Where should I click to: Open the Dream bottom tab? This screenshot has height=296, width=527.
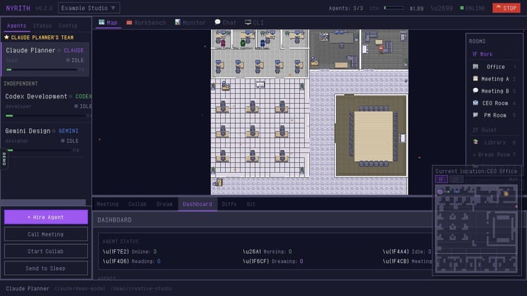click(164, 204)
